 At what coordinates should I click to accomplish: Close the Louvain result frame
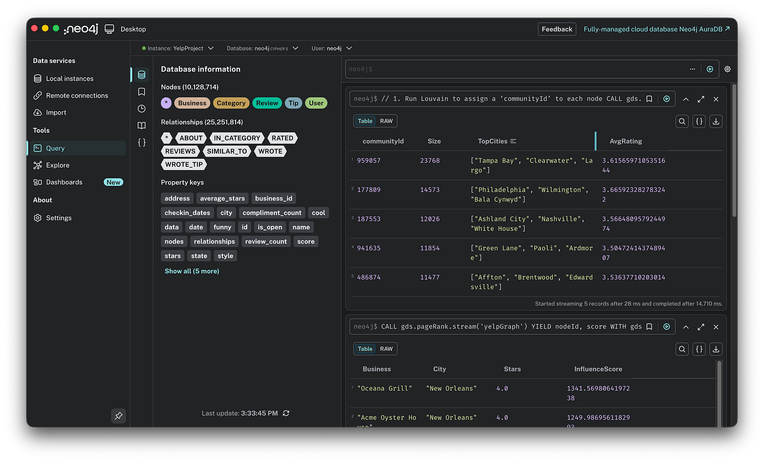(716, 99)
